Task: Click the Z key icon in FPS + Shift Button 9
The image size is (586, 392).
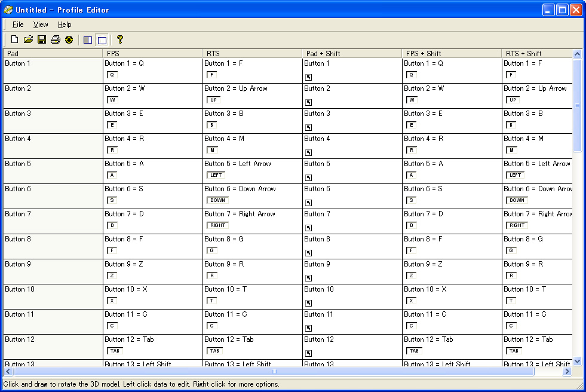Action: click(x=412, y=275)
